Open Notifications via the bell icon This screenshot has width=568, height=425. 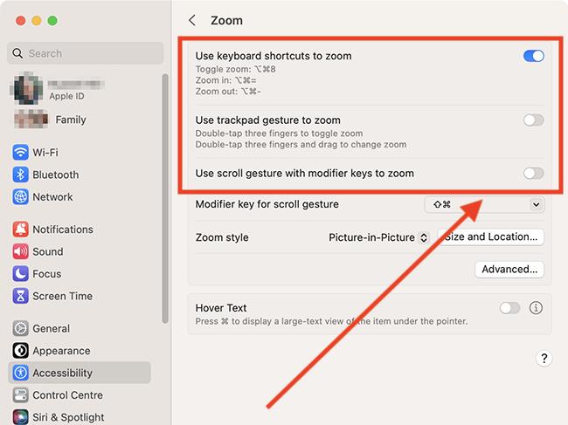pyautogui.click(x=21, y=230)
